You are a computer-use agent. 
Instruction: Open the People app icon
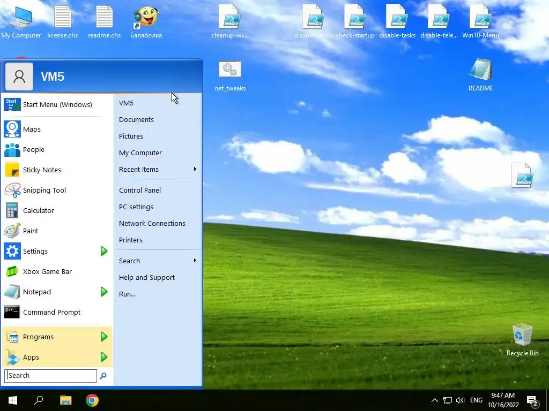(12, 150)
